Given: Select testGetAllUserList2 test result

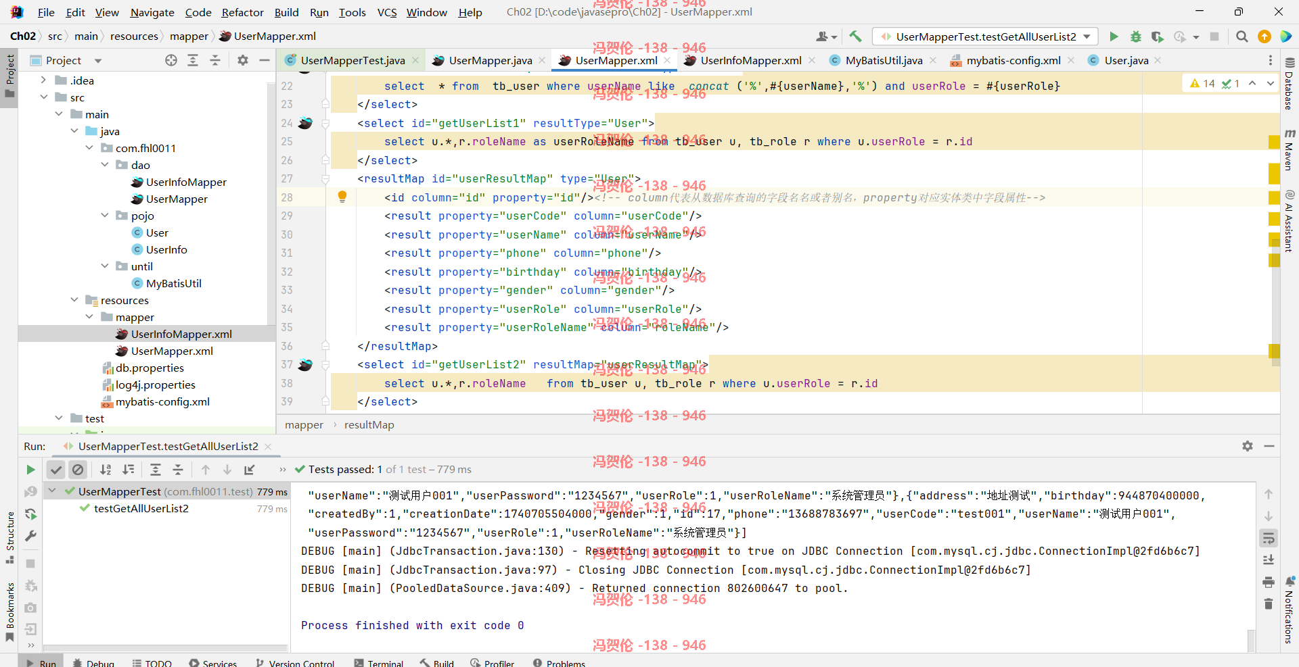Looking at the screenshot, I should click(141, 508).
